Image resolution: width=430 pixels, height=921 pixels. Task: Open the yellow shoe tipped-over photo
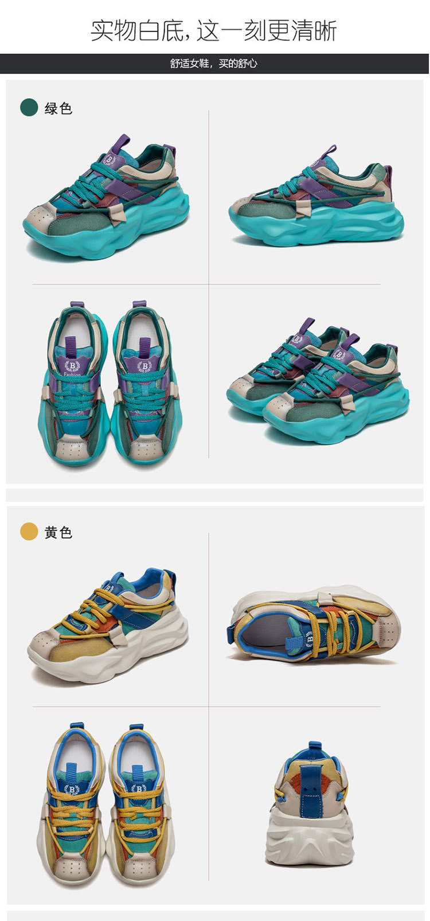(314, 624)
